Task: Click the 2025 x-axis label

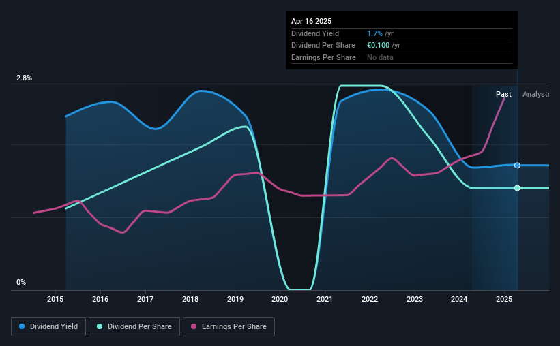Action: coord(504,299)
